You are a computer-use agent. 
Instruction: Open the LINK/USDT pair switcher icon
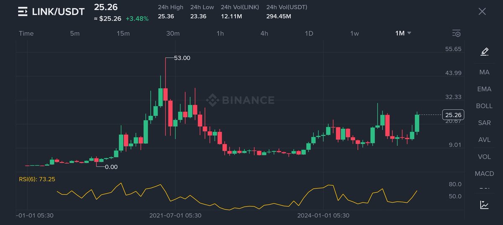23,12
